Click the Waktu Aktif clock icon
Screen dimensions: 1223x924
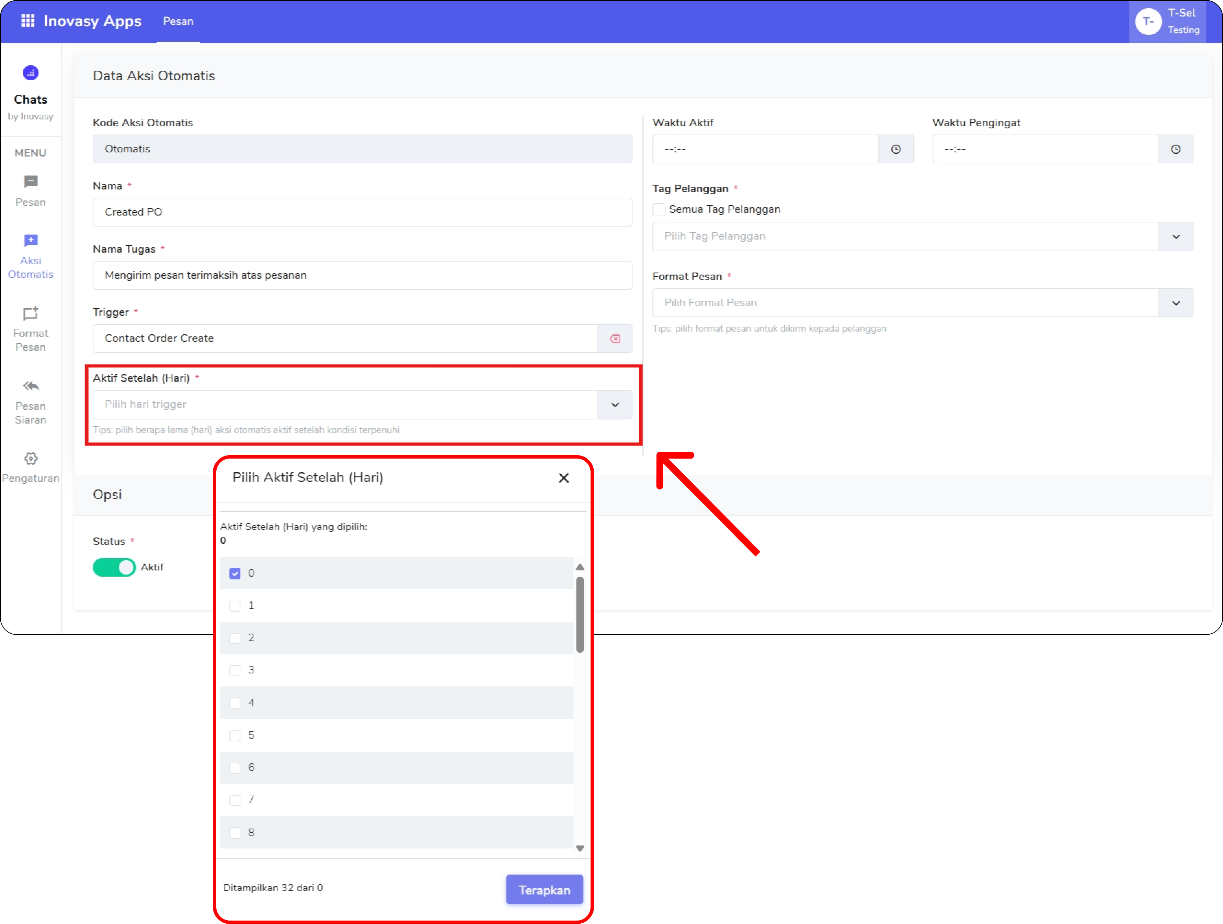896,149
